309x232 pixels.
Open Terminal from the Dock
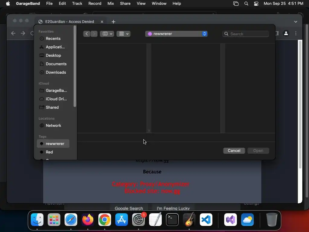click(172, 220)
